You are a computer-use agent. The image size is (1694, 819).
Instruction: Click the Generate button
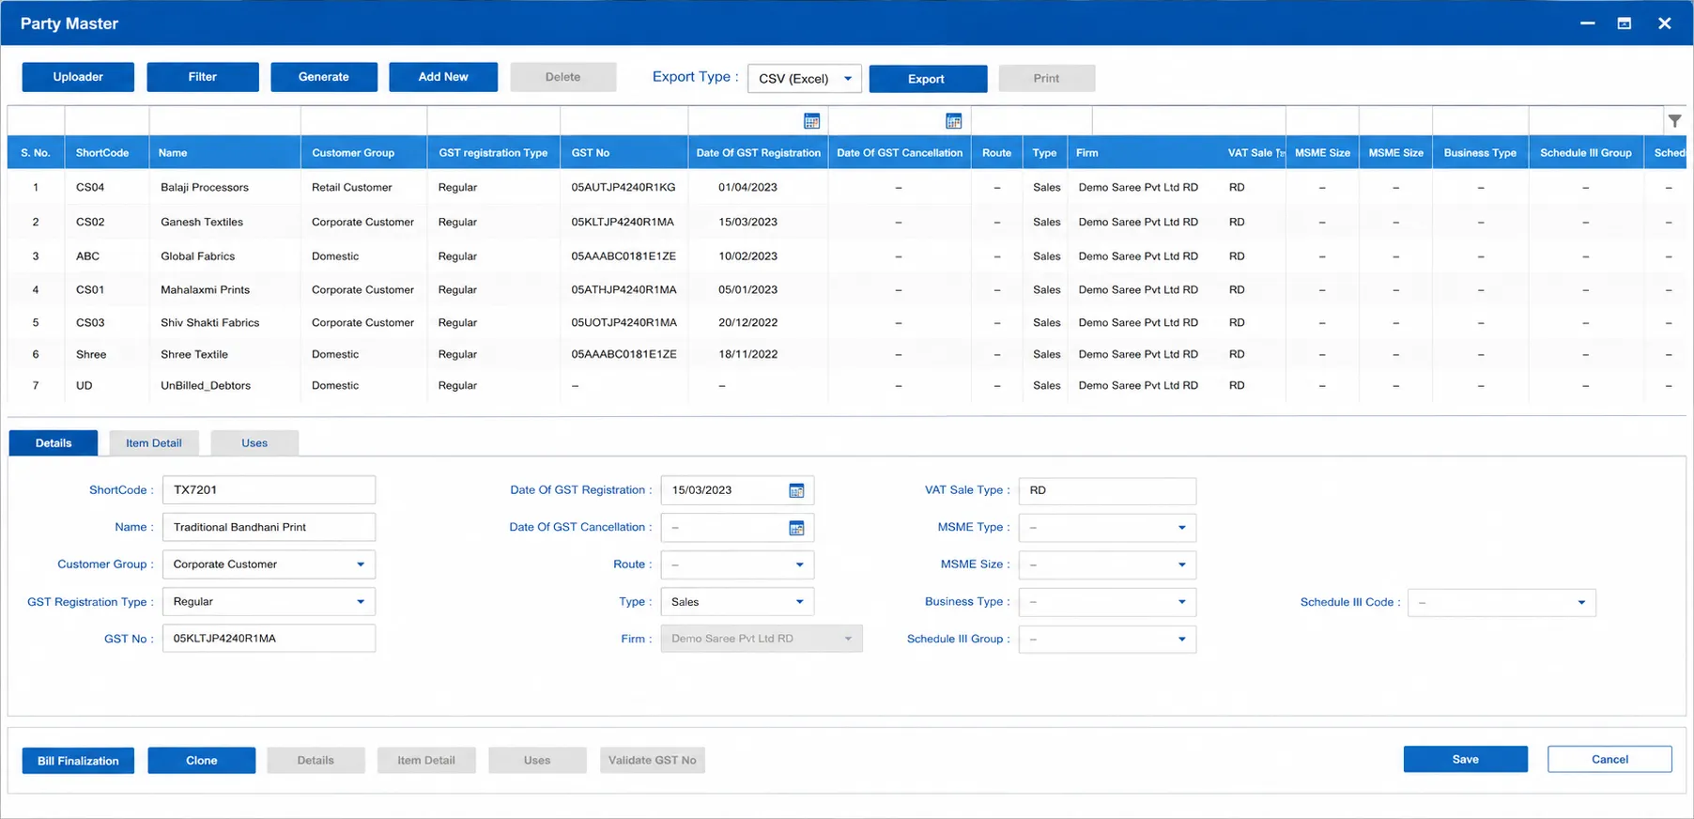pyautogui.click(x=324, y=77)
